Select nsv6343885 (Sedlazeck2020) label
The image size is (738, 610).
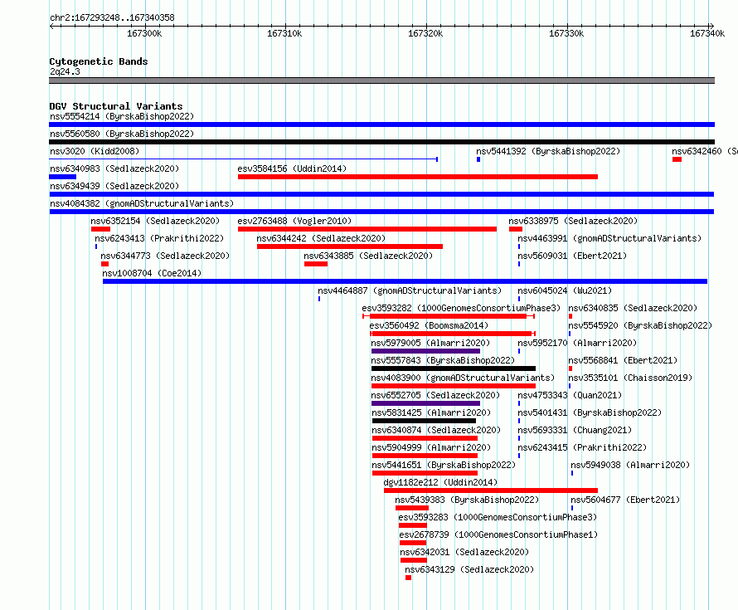[368, 256]
